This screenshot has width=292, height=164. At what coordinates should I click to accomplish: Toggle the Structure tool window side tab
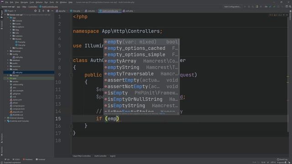point(2,138)
